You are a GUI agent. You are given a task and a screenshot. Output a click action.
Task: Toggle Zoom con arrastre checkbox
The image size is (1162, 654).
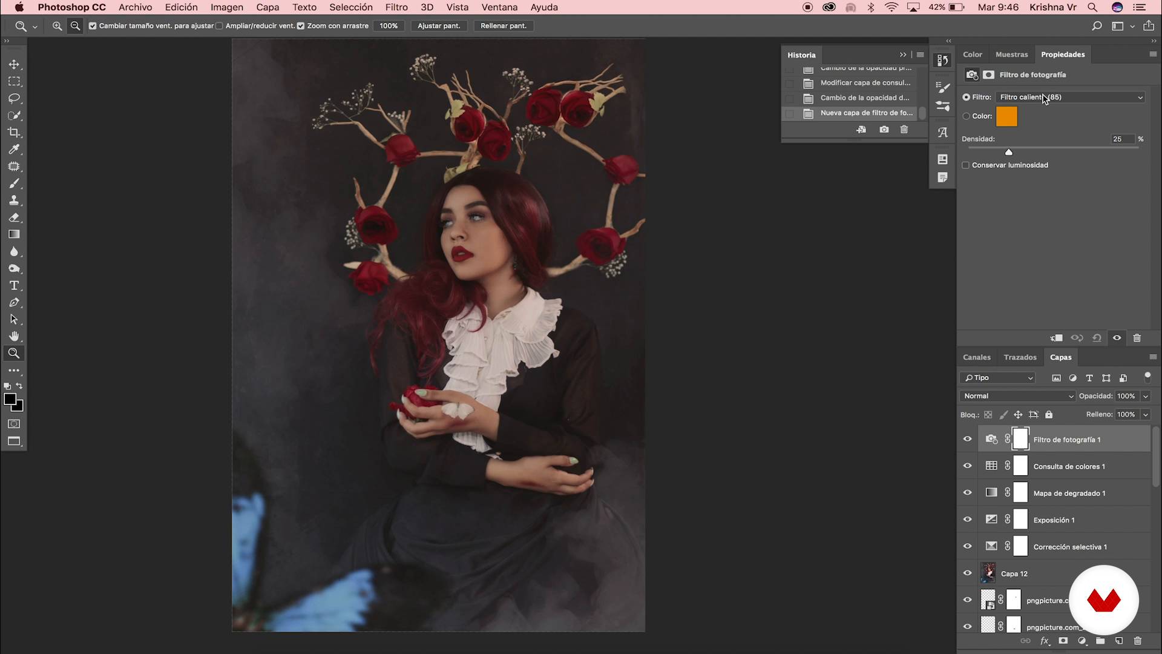pyautogui.click(x=301, y=26)
